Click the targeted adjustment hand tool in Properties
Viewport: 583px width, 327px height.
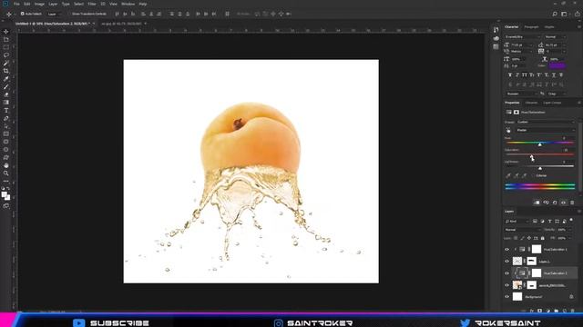coord(508,130)
